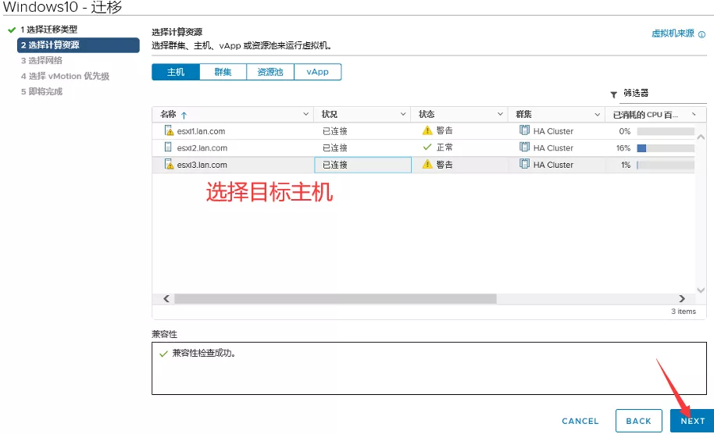Expand the 状况 column filter chevron
The width and height of the screenshot is (714, 434).
click(403, 114)
